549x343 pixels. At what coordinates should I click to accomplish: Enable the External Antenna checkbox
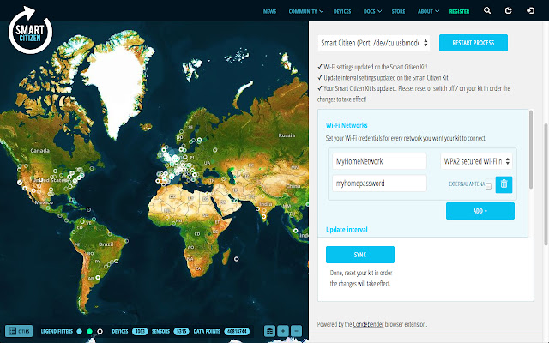[488, 184]
